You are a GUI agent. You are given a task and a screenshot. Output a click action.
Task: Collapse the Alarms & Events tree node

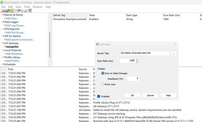2,15
